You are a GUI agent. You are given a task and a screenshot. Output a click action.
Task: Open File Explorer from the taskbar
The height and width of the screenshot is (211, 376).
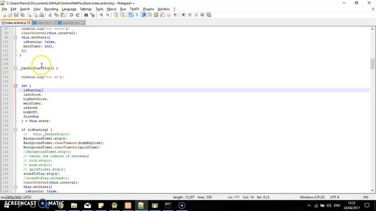click(74, 206)
